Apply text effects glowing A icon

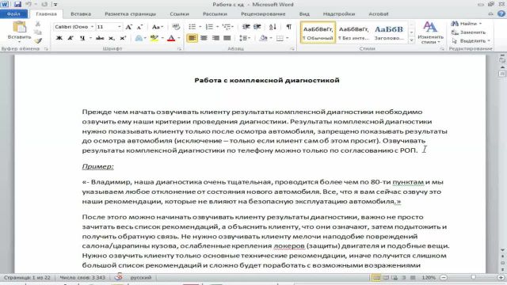[139, 38]
